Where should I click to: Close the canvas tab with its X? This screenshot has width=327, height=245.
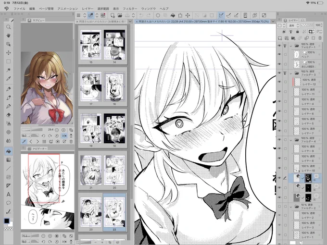[x=137, y=22]
